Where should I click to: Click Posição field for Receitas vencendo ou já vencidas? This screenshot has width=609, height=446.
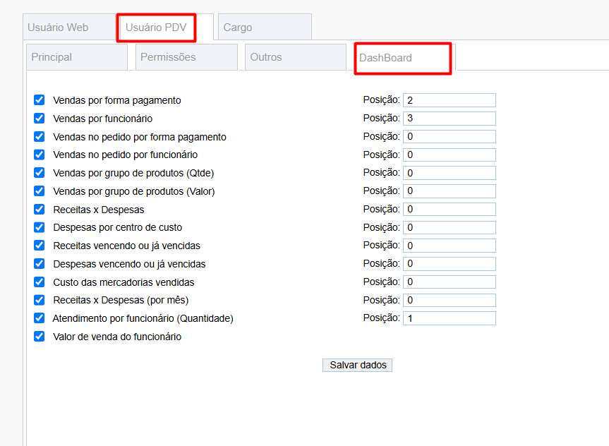tap(450, 246)
